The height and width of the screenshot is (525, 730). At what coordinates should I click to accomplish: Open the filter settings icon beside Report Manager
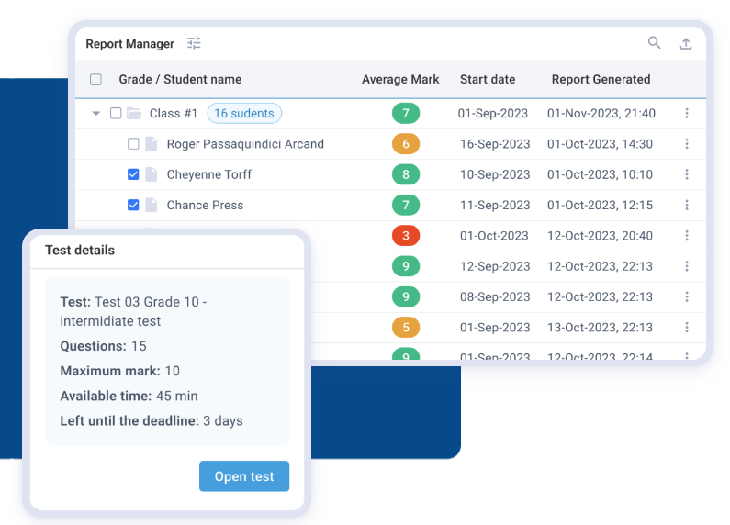(x=194, y=43)
